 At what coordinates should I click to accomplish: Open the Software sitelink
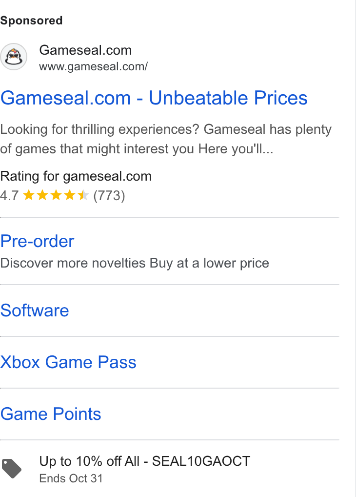(35, 311)
